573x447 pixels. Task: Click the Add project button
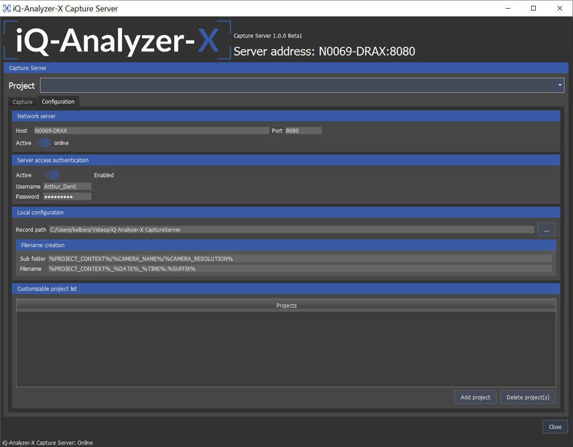click(476, 397)
